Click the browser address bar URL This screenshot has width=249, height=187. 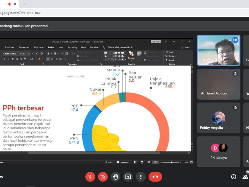(x=20, y=13)
